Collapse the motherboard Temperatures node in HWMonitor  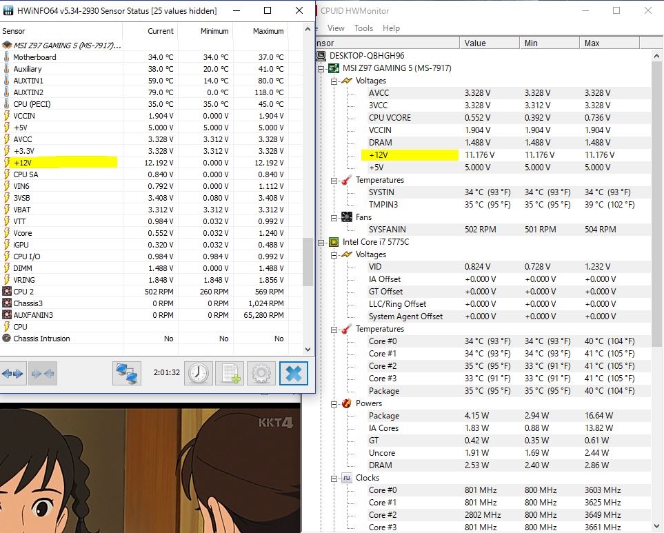point(334,180)
